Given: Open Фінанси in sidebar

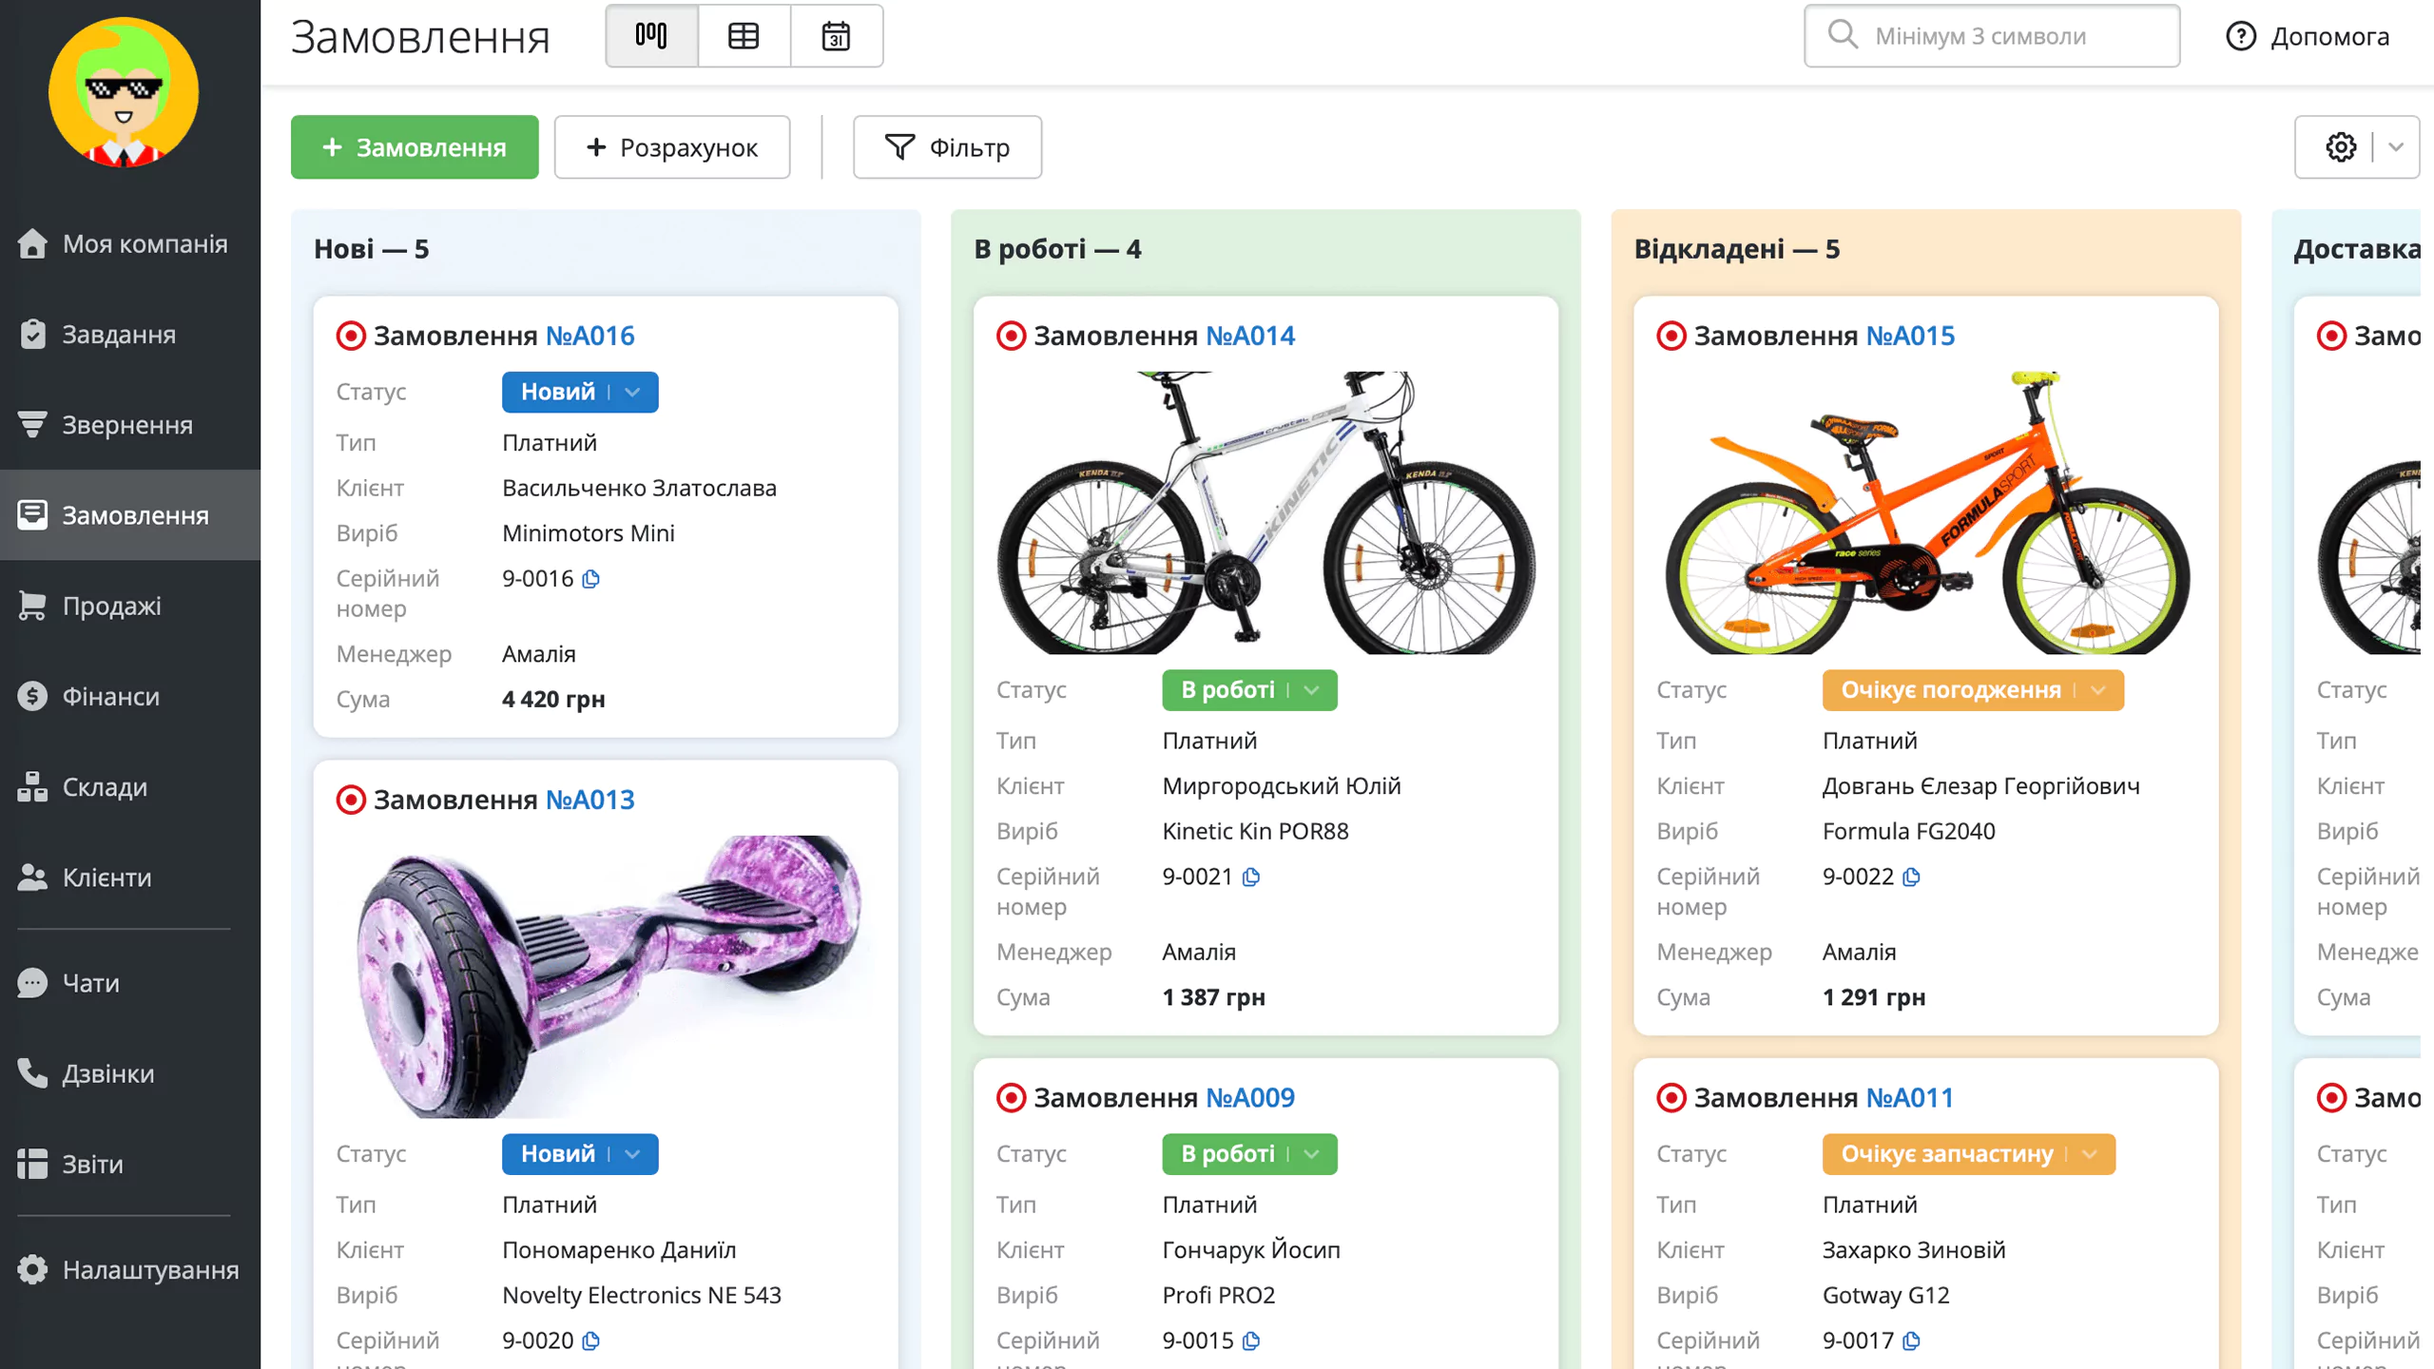Looking at the screenshot, I should point(130,696).
